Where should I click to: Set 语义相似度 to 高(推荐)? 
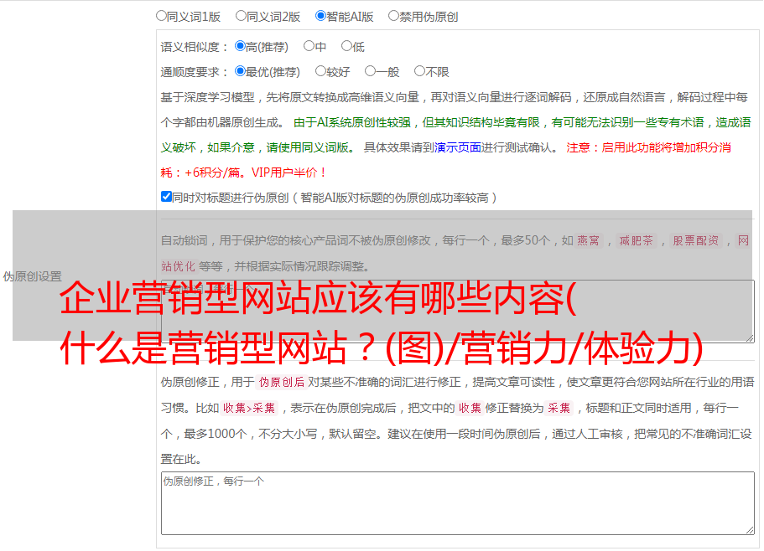[240, 46]
